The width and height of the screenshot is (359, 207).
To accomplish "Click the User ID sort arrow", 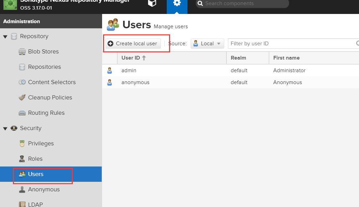I will 144,58.
